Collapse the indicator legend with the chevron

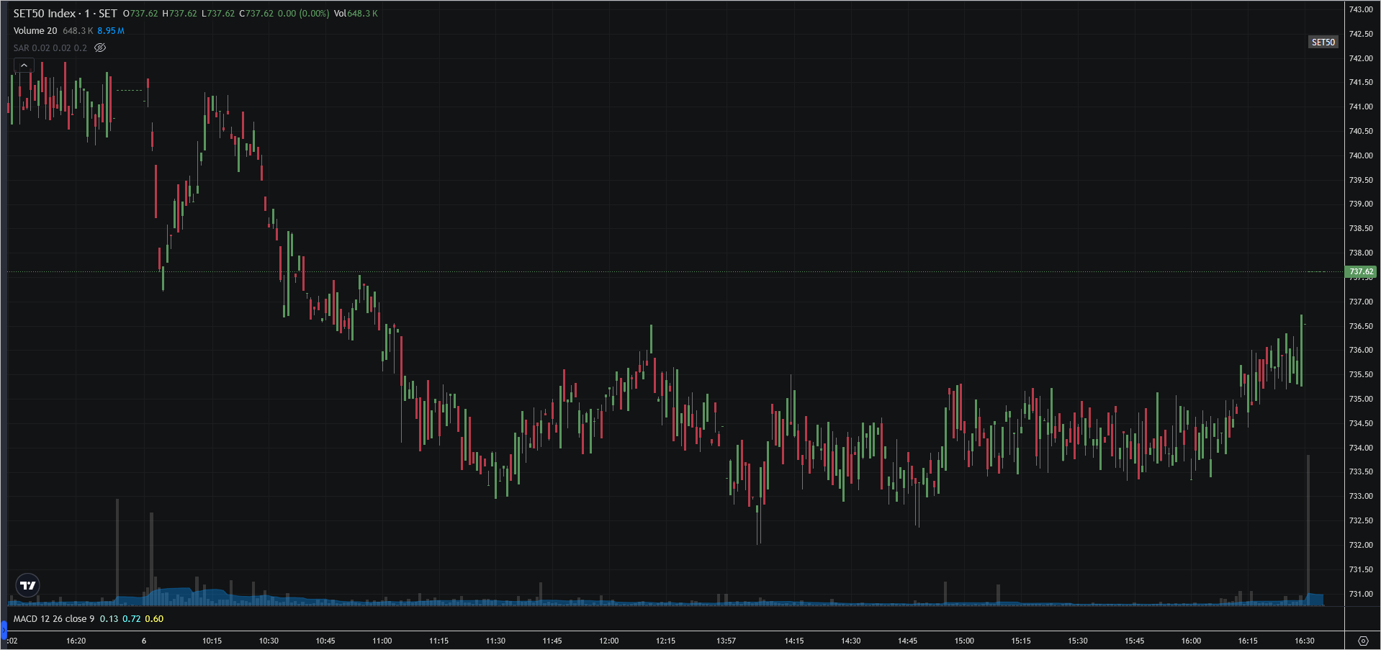pos(24,66)
